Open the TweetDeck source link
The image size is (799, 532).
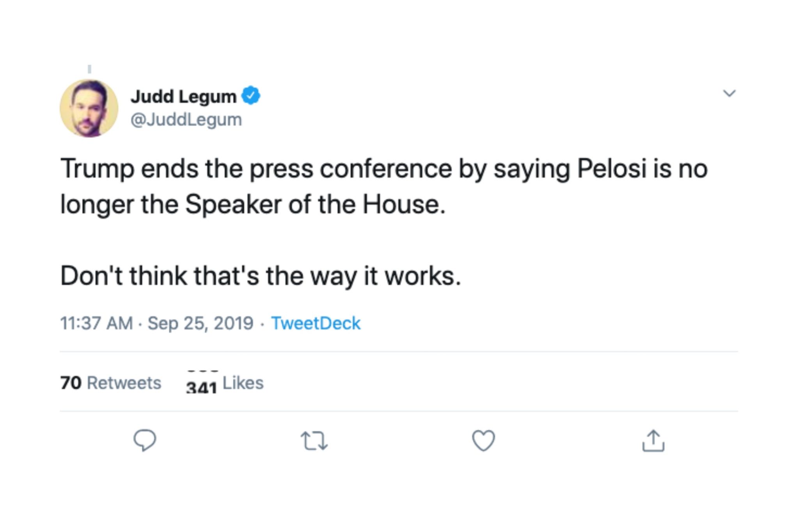[316, 323]
